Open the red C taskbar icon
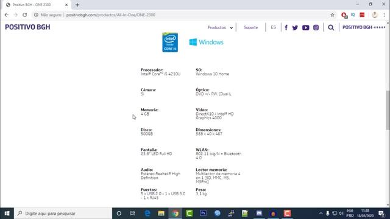This screenshot has height=219, width=390. [287, 214]
